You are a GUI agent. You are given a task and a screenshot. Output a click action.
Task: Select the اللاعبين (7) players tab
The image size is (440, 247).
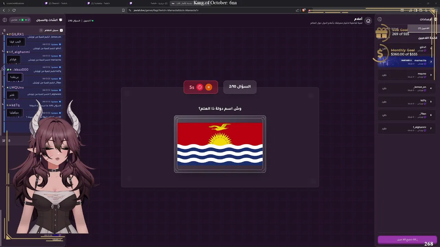[x=423, y=28]
